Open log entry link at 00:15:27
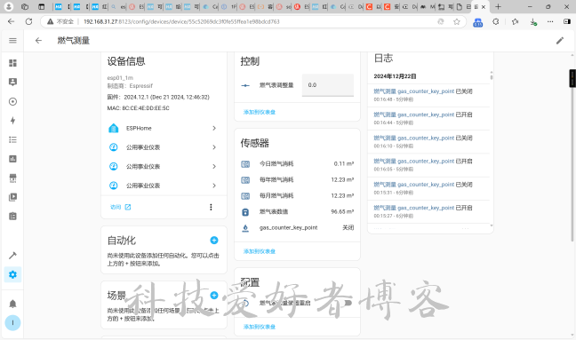 click(x=414, y=208)
